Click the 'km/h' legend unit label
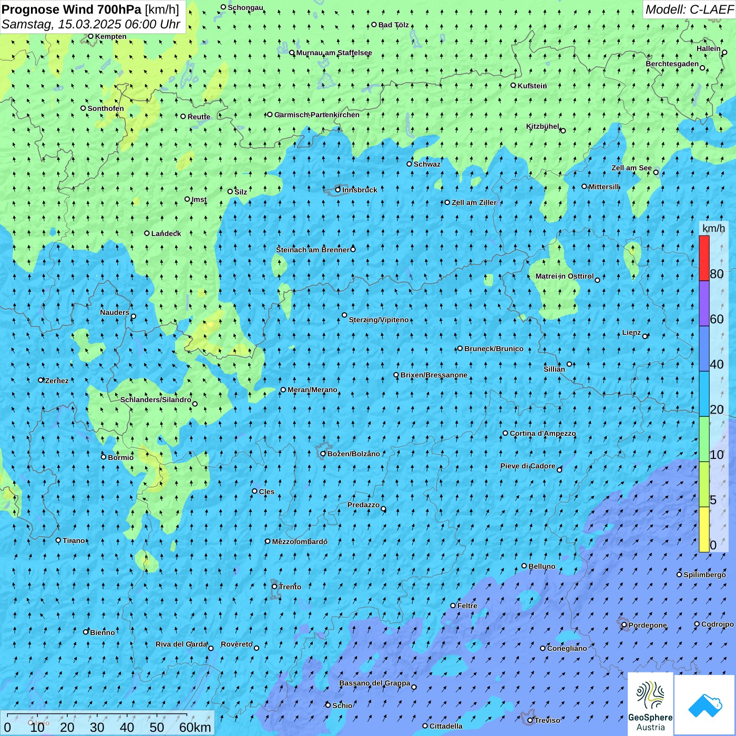Viewport: 736px width, 736px height. tap(713, 228)
